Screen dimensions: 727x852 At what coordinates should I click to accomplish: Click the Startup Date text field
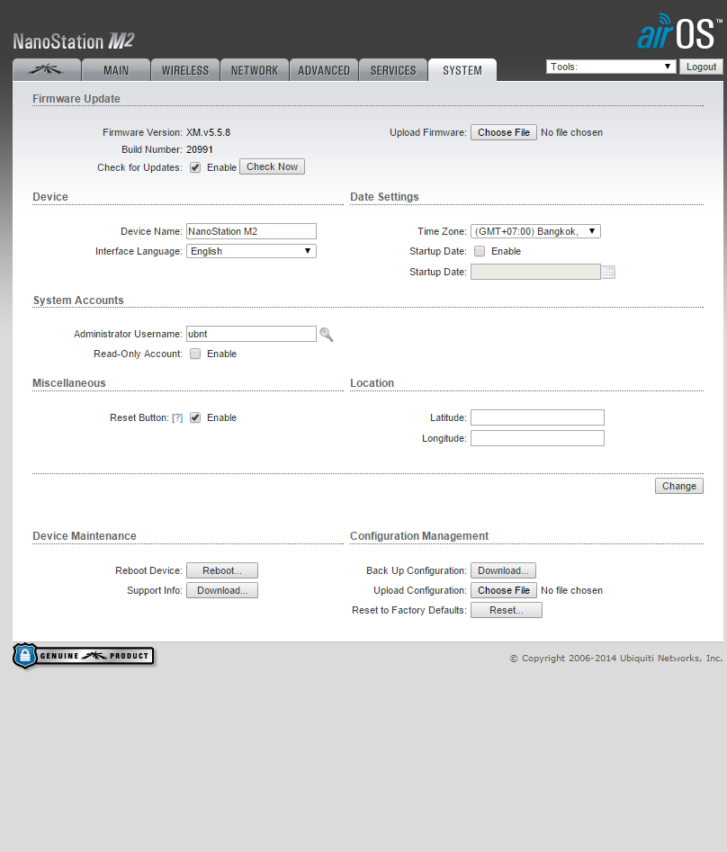(535, 272)
